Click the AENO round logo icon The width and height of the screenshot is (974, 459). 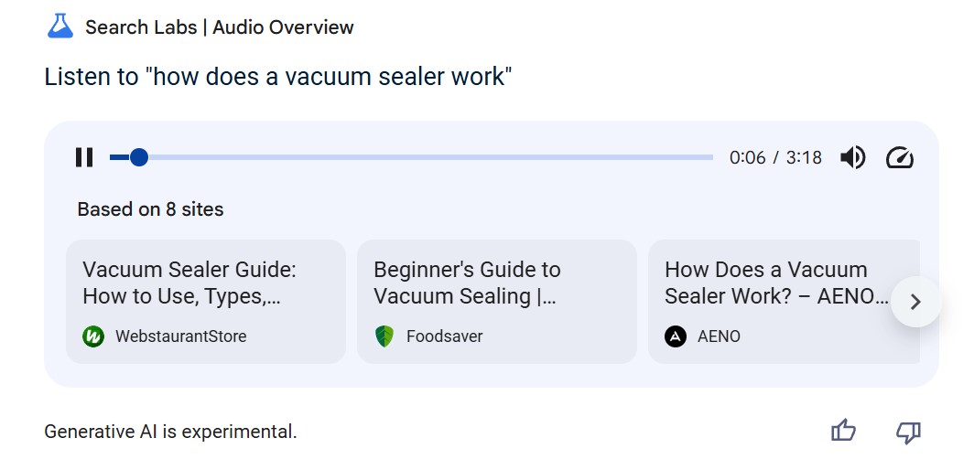click(x=676, y=336)
